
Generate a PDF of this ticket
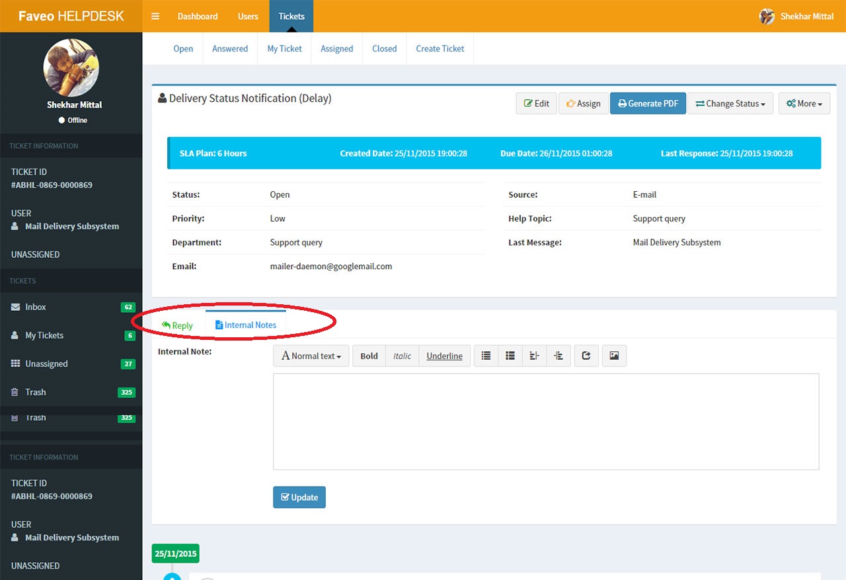tap(648, 103)
